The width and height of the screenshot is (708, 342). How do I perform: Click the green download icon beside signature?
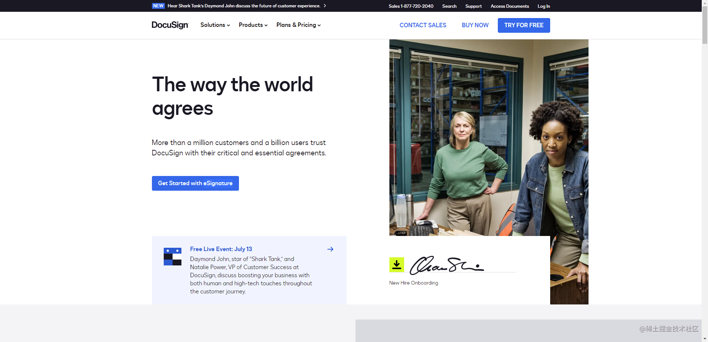coord(397,265)
